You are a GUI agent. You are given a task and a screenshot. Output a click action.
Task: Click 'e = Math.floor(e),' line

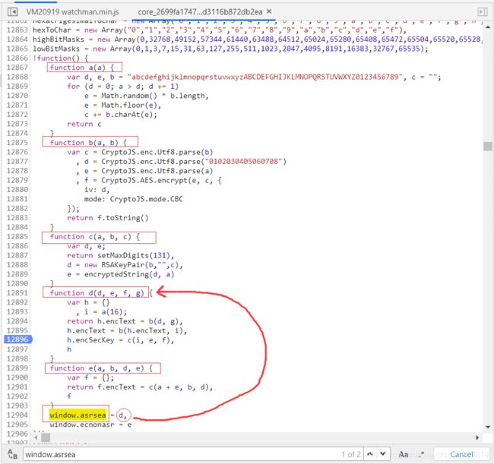coord(122,105)
